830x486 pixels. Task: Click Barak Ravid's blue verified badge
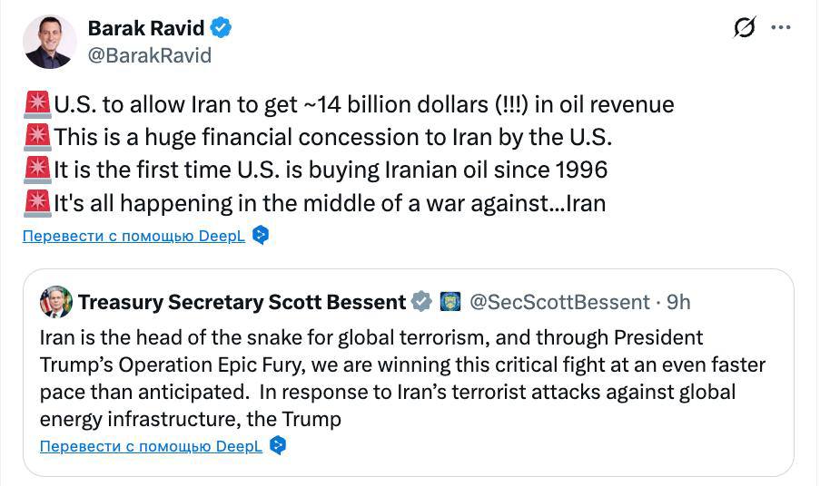(221, 28)
